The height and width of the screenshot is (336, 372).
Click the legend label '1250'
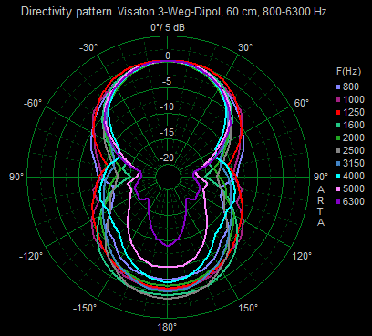tap(354, 112)
